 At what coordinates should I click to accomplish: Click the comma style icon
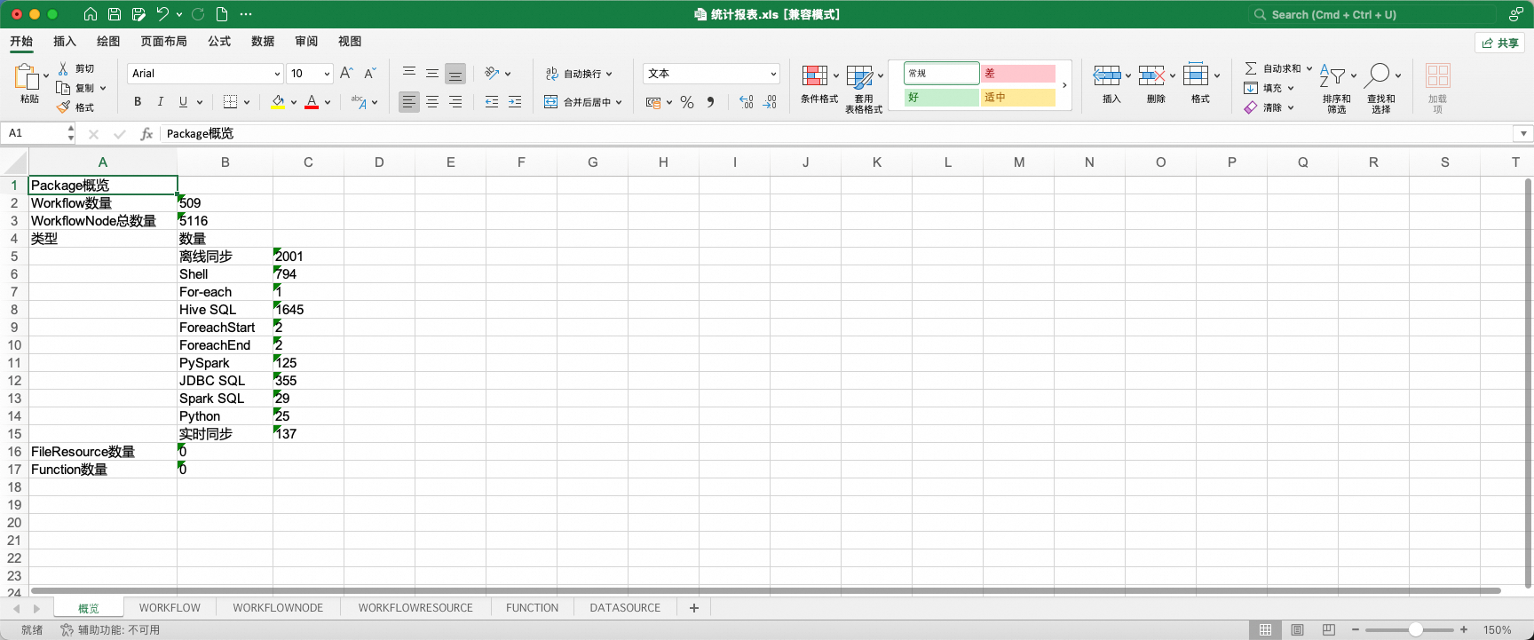pyautogui.click(x=710, y=102)
